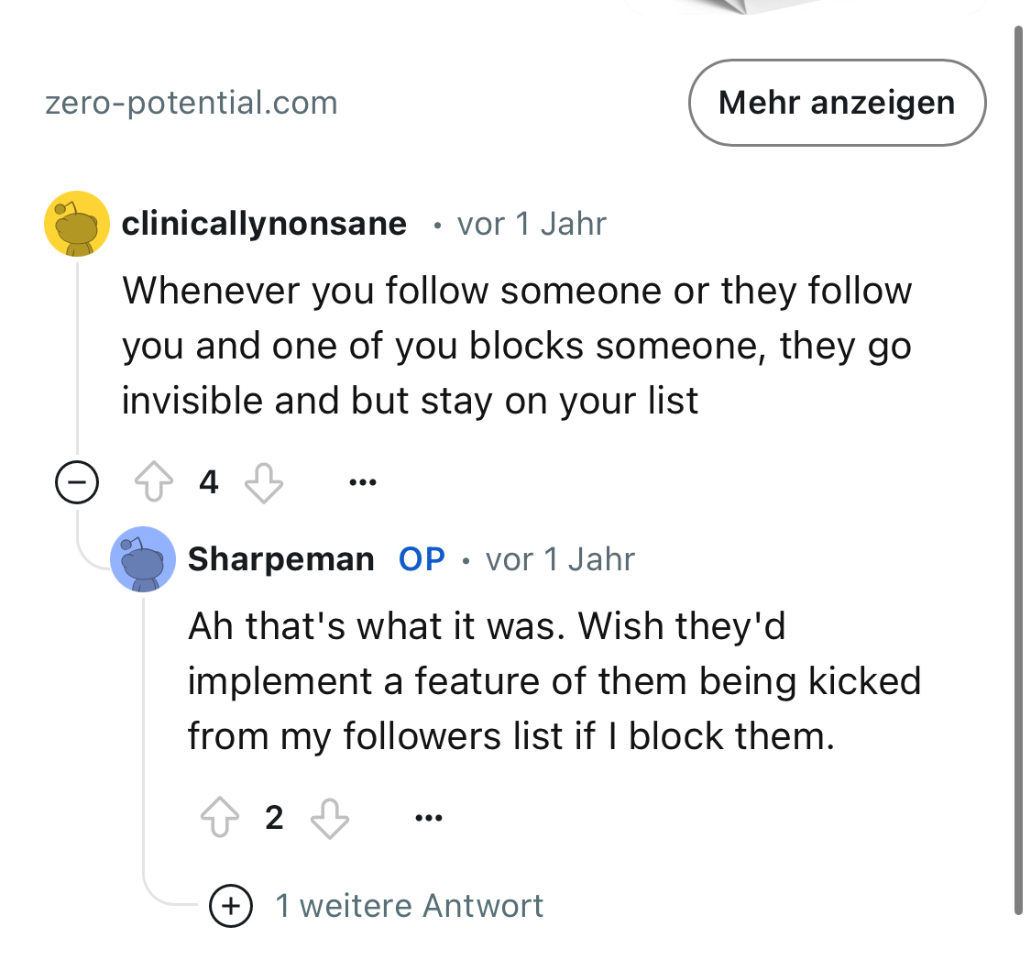Click the first comment's vor 1 Jahr timestamp
Image resolution: width=1031 pixels, height=960 pixels.
532,224
